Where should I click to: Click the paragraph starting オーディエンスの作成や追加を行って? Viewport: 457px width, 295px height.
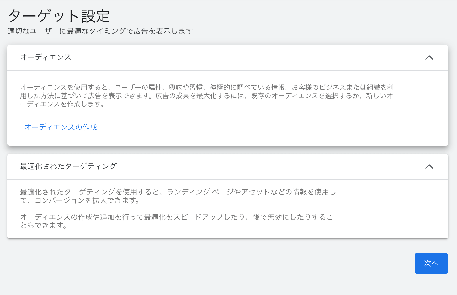177,221
